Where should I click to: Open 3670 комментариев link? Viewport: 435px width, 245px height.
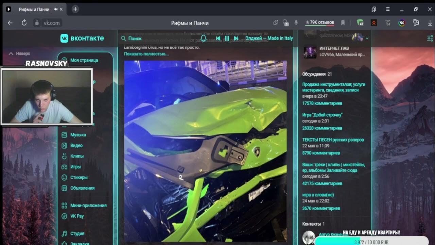pyautogui.click(x=321, y=208)
